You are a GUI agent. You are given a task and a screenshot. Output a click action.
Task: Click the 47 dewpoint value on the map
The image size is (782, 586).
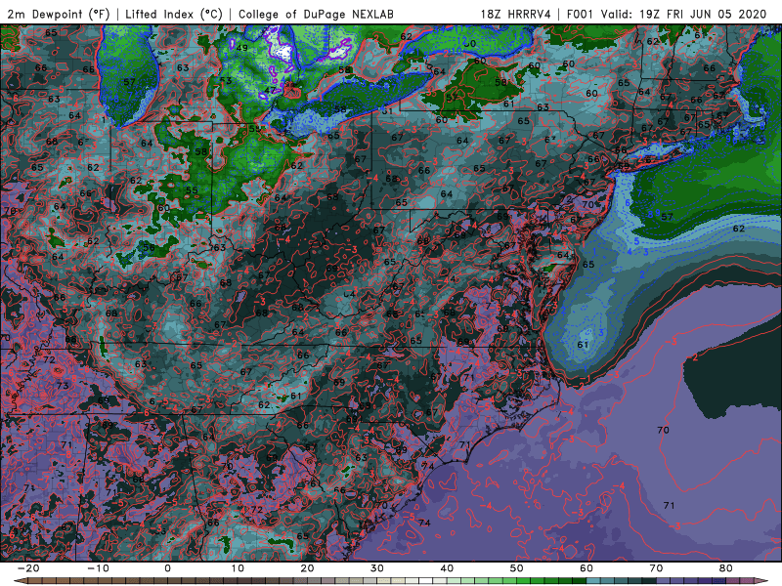click(270, 90)
